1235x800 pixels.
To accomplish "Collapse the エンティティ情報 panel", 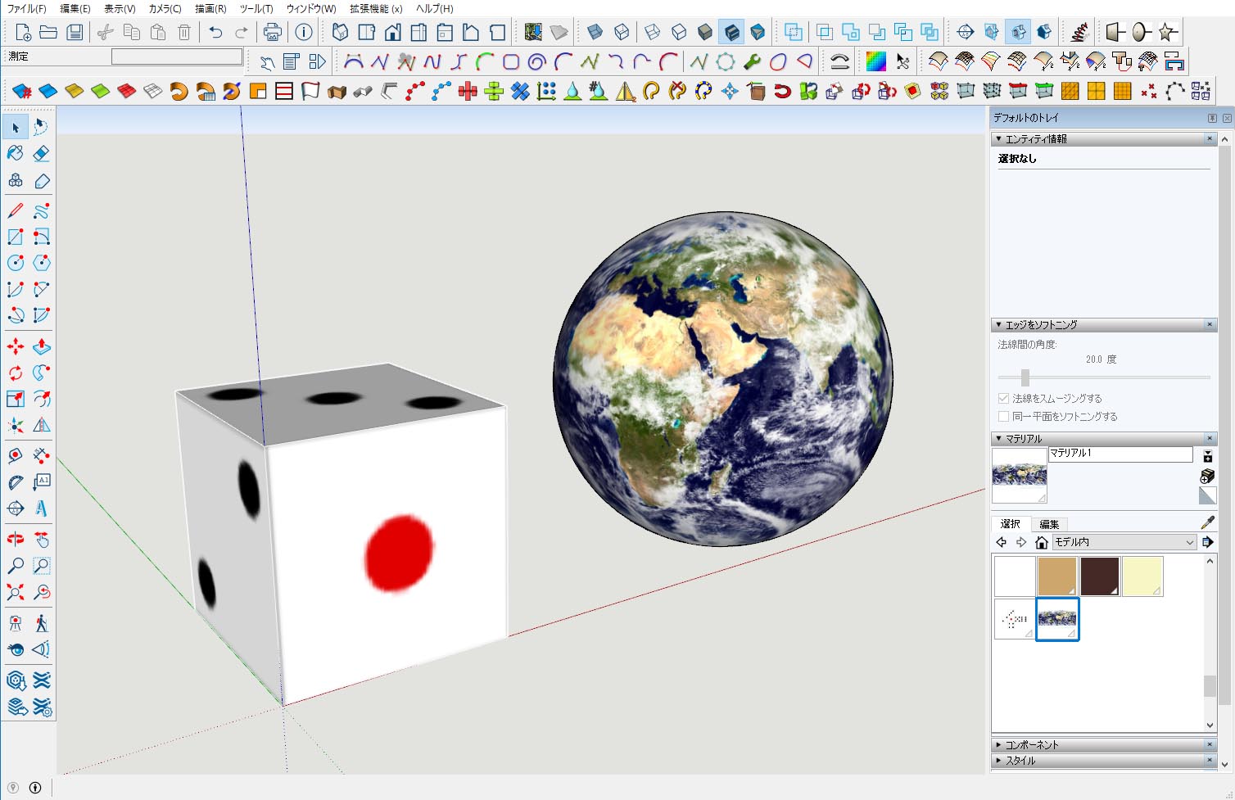I will tap(998, 139).
